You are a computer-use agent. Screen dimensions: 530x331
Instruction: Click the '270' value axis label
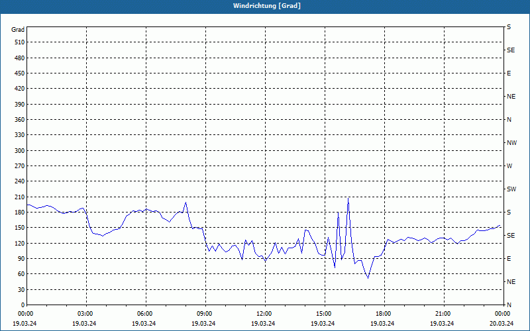(x=20, y=166)
